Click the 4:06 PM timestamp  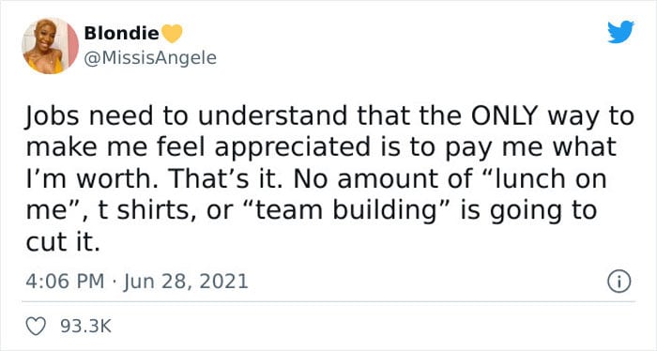(x=65, y=281)
